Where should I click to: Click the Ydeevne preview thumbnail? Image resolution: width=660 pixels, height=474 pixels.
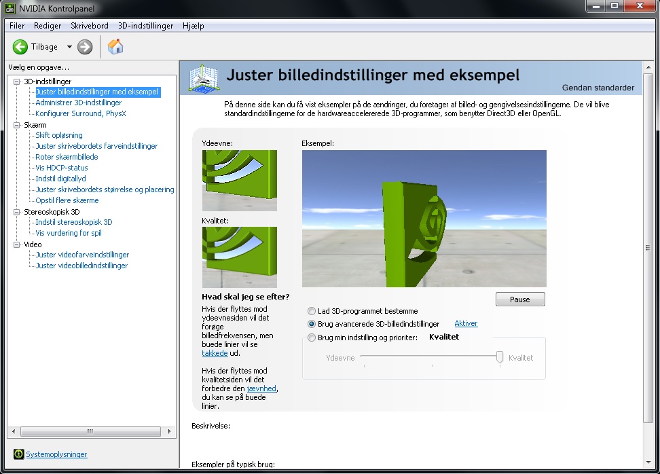[x=240, y=181]
